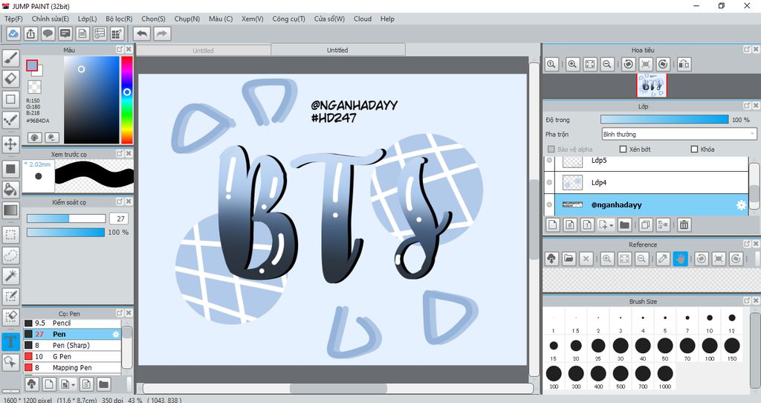Open Pen brush settings gear
Image resolution: width=761 pixels, height=403 pixels.
[115, 334]
